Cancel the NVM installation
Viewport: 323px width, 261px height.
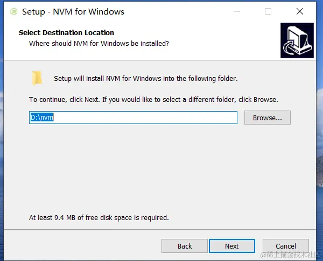coord(286,246)
